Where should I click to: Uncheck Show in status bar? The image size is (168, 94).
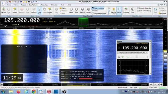(x=138, y=8)
